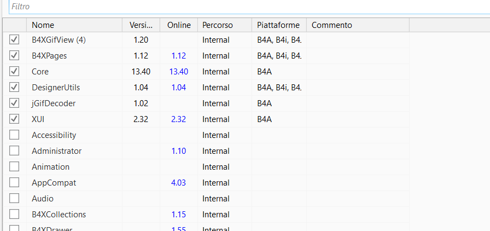This screenshot has height=231, width=490.
Task: Click platforms cell of B4XGifView row
Action: (279, 40)
